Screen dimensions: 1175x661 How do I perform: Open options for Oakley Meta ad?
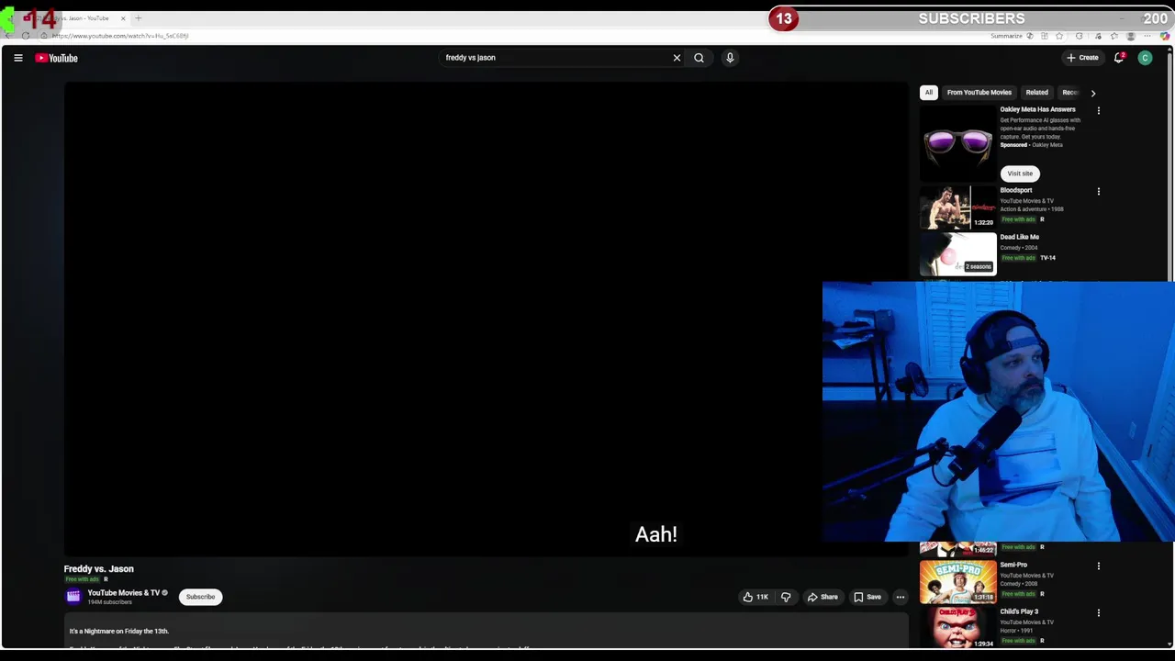(1098, 110)
